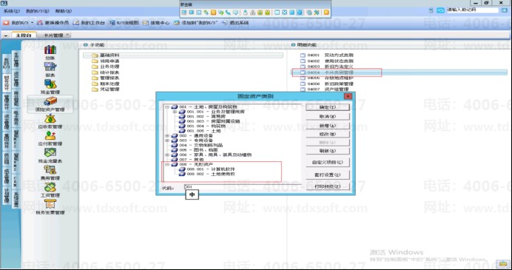
Task: Open the 费用管理 module icon
Action: (50, 169)
